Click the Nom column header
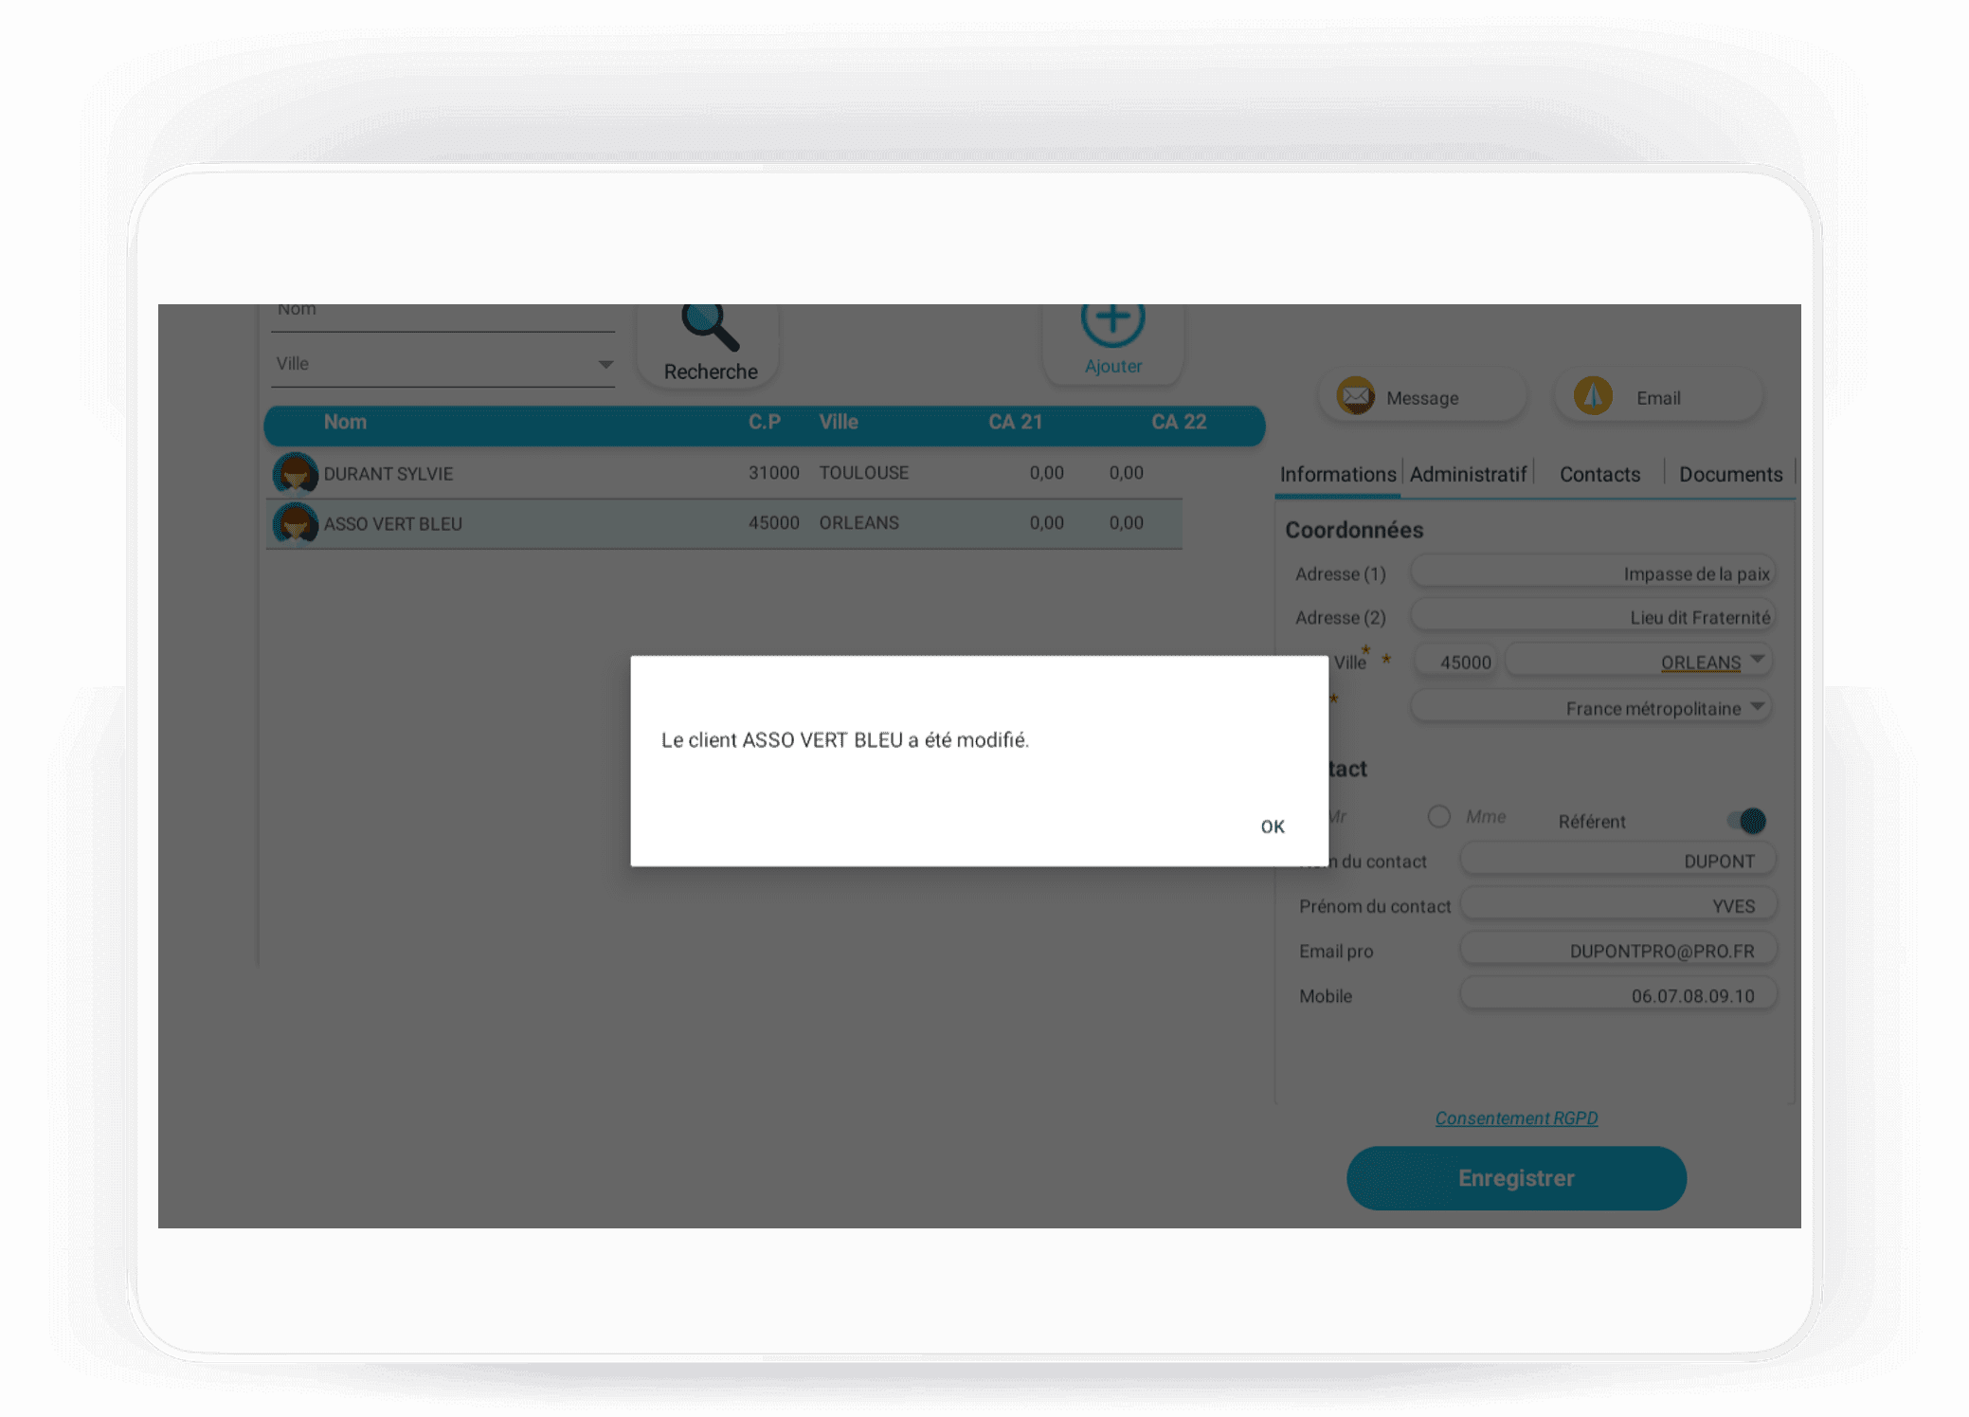 coord(345,422)
